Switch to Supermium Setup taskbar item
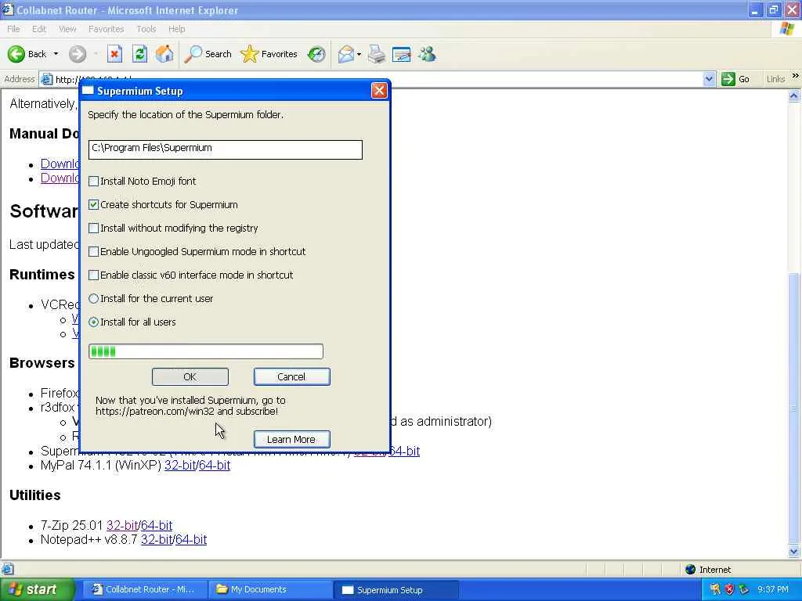 pyautogui.click(x=396, y=590)
